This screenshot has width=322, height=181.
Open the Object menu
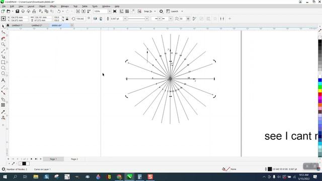pyautogui.click(x=42, y=7)
